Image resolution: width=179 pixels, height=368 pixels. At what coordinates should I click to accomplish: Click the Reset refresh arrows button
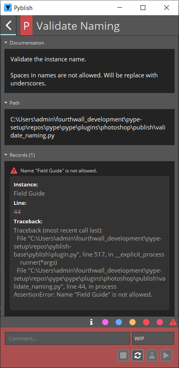[137, 355]
